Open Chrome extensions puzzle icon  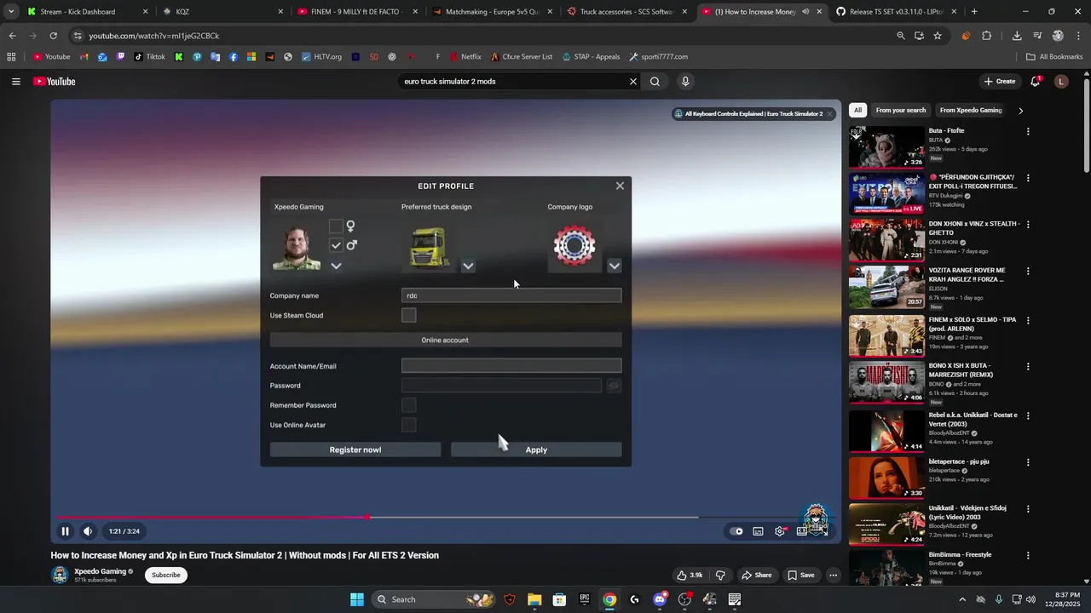click(x=987, y=36)
